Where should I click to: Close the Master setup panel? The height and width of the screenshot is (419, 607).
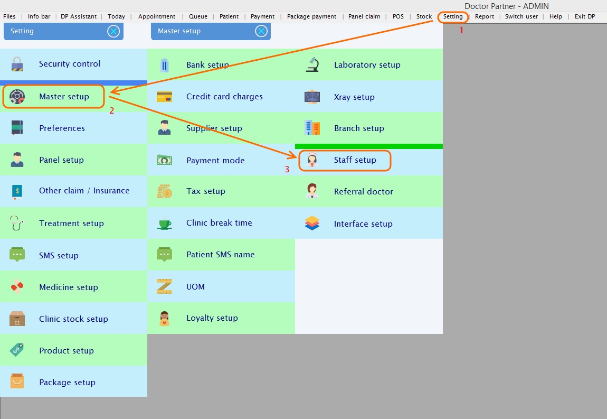(261, 31)
